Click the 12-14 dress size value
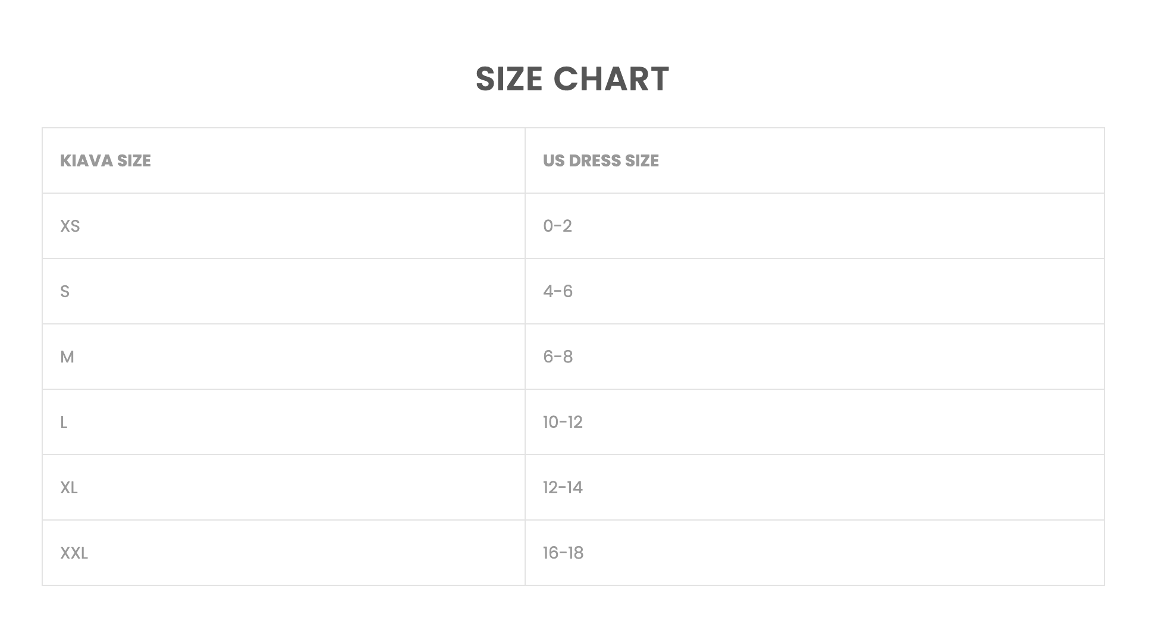This screenshot has width=1149, height=643. (563, 487)
